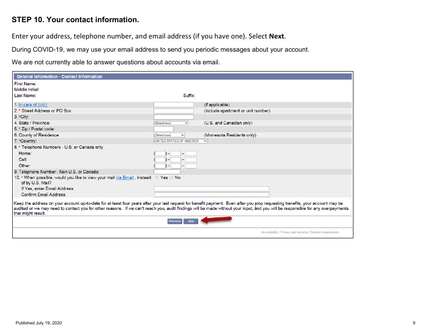431x333 pixels.
Task: Click the non-U.S. telephone number field
Action: (x=167, y=172)
